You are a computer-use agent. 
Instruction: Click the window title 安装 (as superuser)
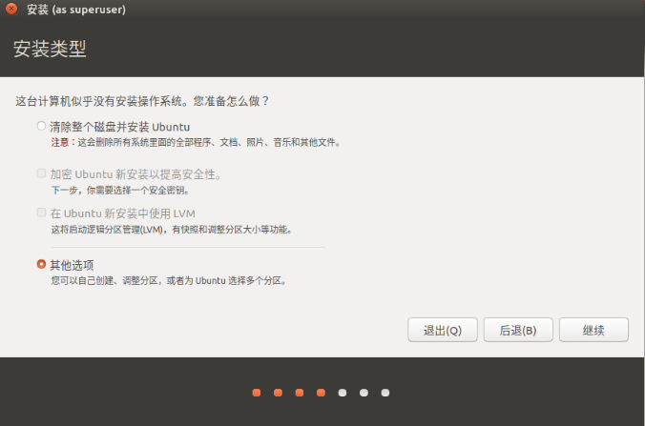coord(76,9)
